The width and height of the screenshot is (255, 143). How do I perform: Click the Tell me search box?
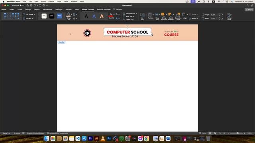coord(118,10)
